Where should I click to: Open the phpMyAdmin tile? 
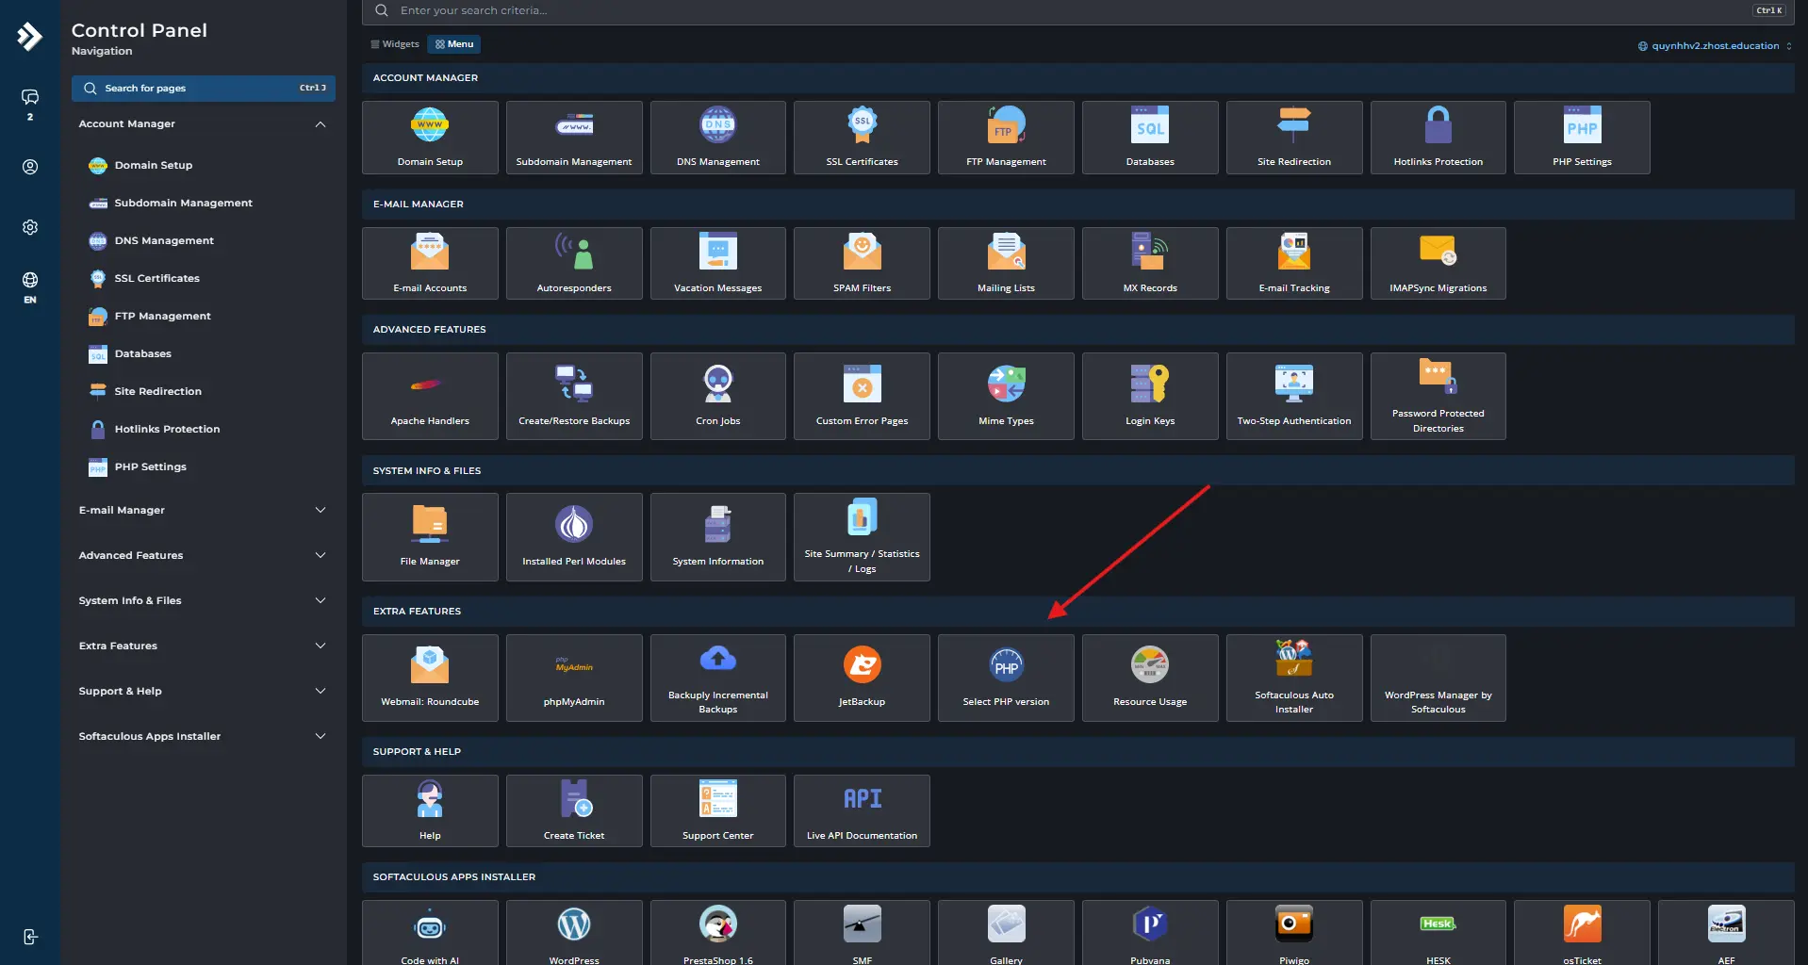(x=574, y=678)
